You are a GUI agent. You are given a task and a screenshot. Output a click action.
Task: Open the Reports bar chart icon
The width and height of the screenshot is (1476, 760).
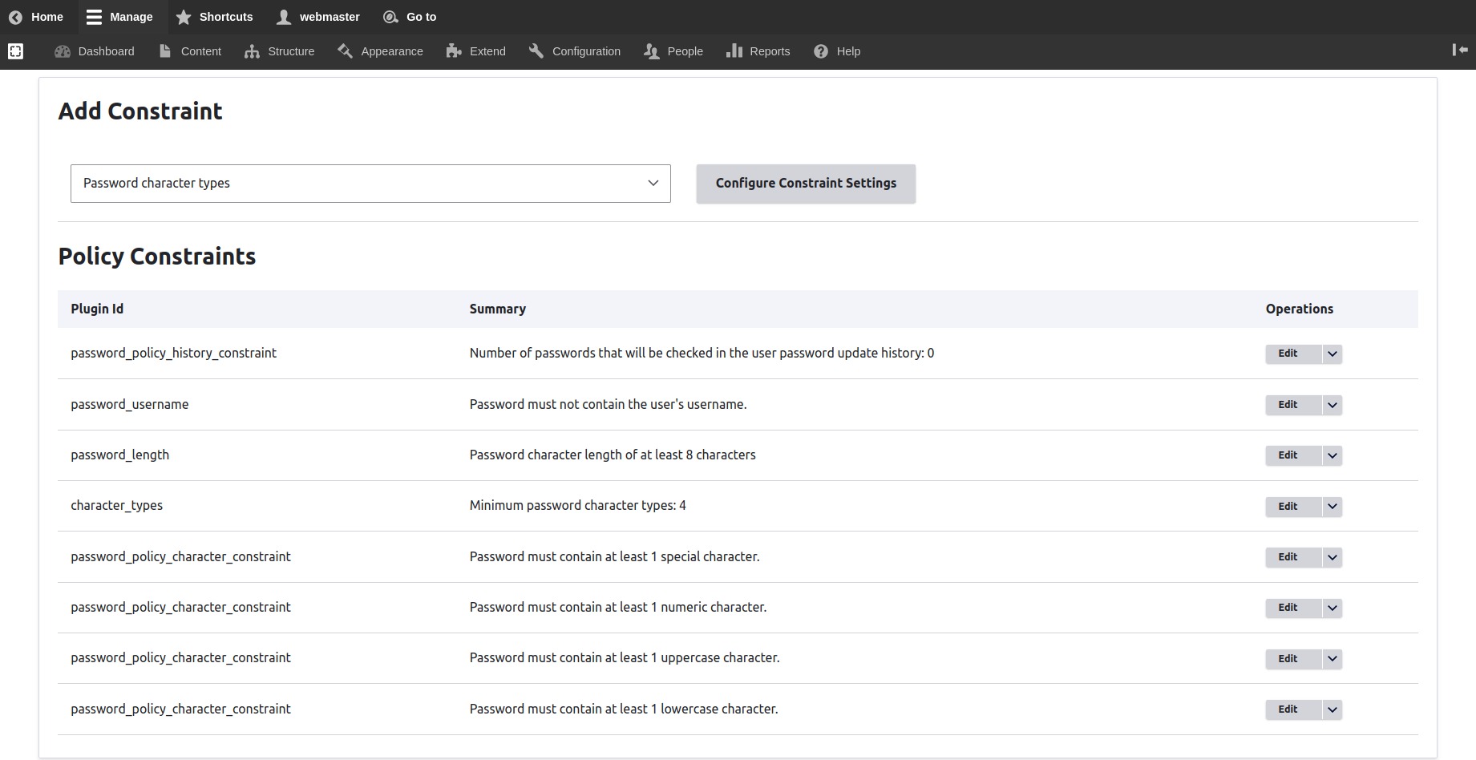point(734,51)
